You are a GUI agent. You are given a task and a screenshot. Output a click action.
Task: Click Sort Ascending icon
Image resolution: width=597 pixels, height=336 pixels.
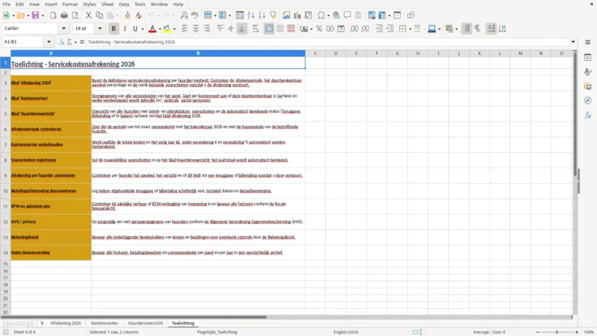(x=251, y=15)
